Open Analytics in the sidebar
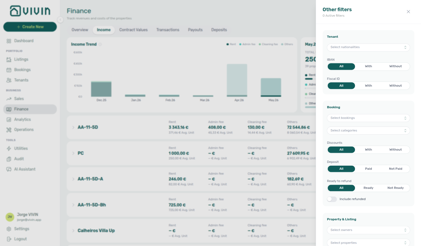Image resolution: width=421 pixels, height=246 pixels. click(x=30, y=119)
